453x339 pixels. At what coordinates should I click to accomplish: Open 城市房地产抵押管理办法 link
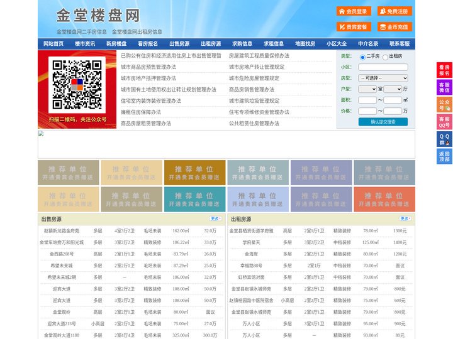[148, 78]
